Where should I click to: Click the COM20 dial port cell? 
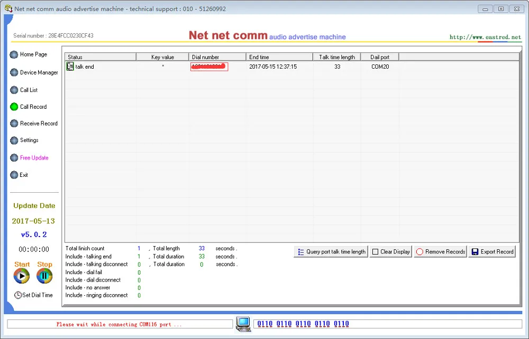coord(380,67)
